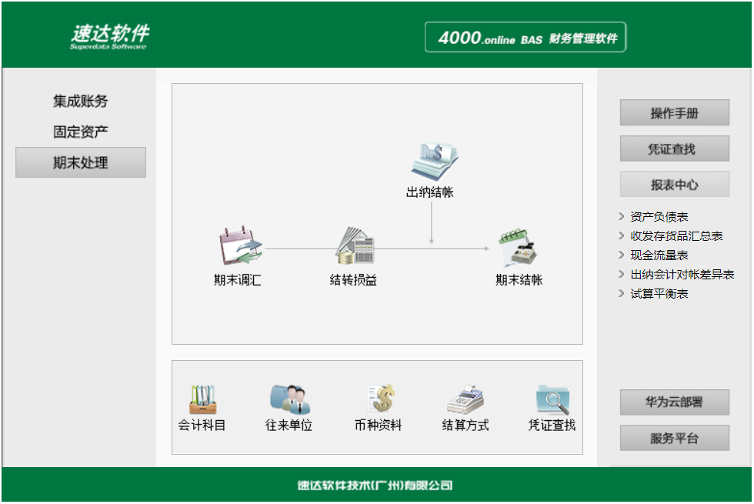Click the 凭证查找 button on right panel
The height and width of the screenshot is (504, 754).
674,149
